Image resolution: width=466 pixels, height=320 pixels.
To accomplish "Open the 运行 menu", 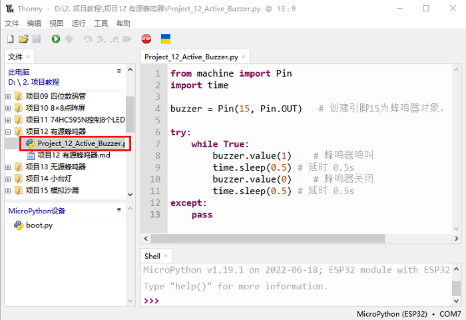I will [x=79, y=23].
